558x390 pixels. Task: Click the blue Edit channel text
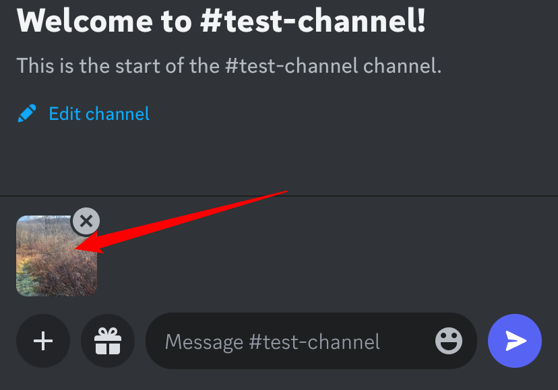tap(99, 113)
